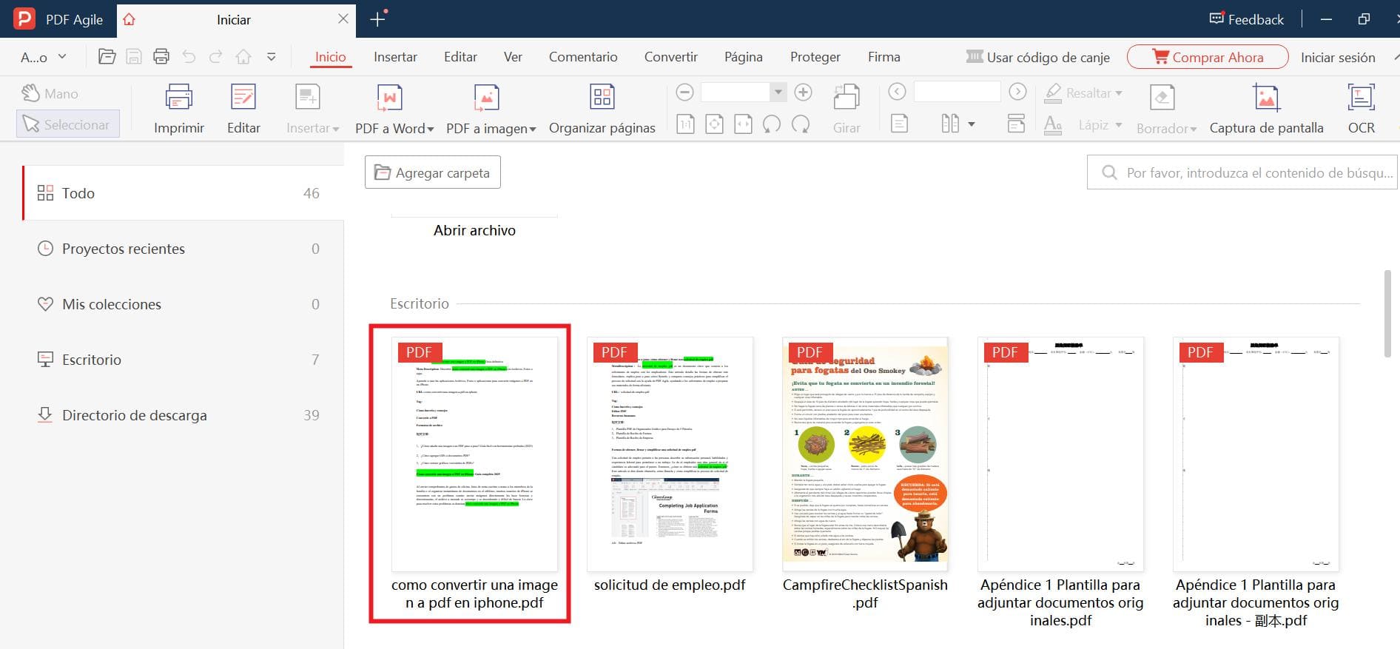This screenshot has height=649, width=1400.
Task: Select Directorio de descarga in sidebar
Action: [x=183, y=415]
